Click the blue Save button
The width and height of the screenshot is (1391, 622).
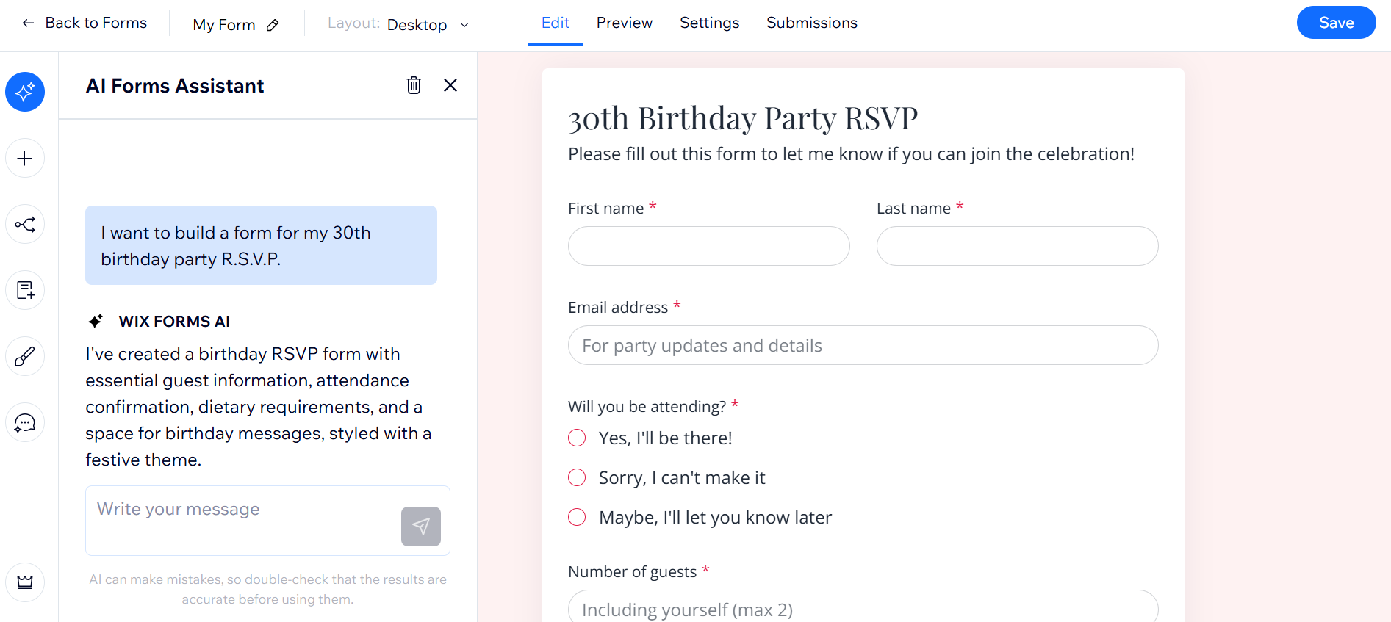click(1335, 23)
